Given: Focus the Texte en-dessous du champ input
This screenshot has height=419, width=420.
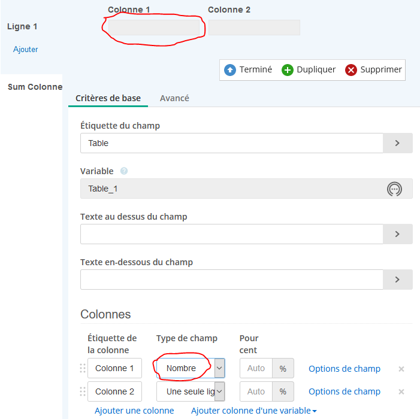Looking at the screenshot, I should pos(232,280).
